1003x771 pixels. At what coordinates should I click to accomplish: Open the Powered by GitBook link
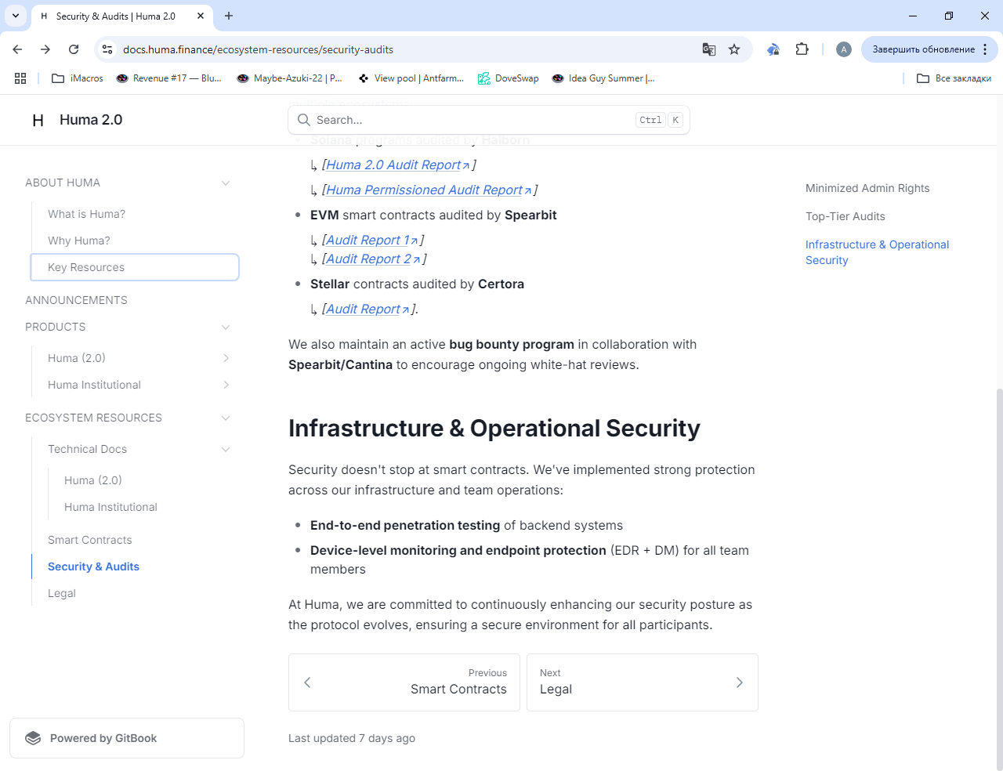[x=127, y=738]
